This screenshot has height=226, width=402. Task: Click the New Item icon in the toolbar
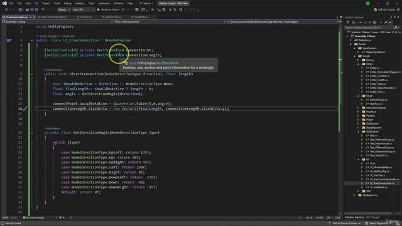click(x=20, y=10)
